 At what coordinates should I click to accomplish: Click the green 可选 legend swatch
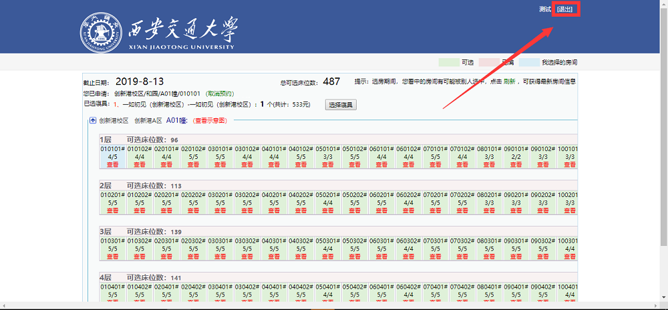pyautogui.click(x=449, y=62)
